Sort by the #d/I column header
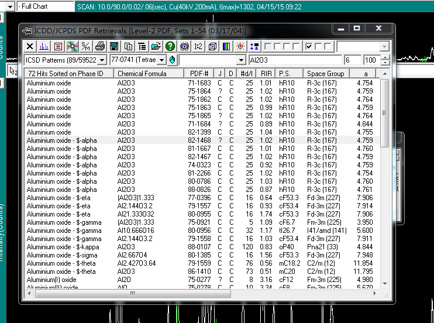 [246, 73]
